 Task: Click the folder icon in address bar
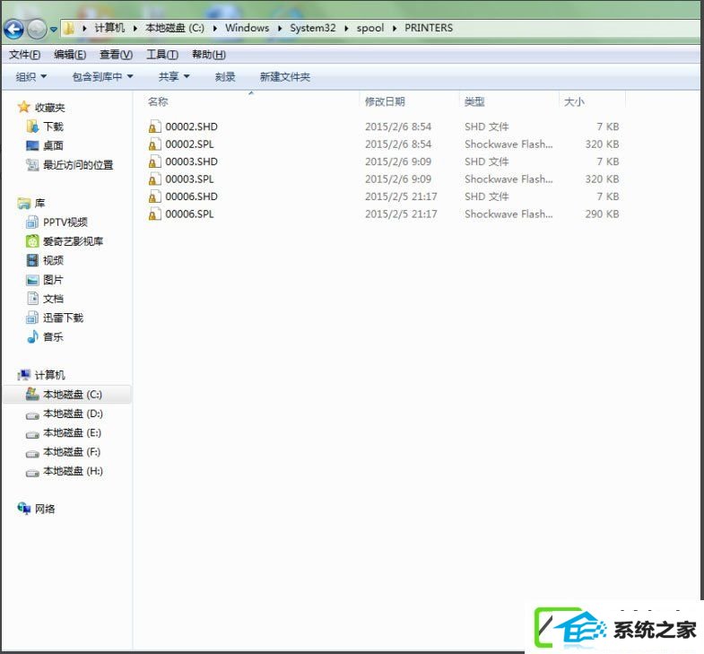point(69,29)
